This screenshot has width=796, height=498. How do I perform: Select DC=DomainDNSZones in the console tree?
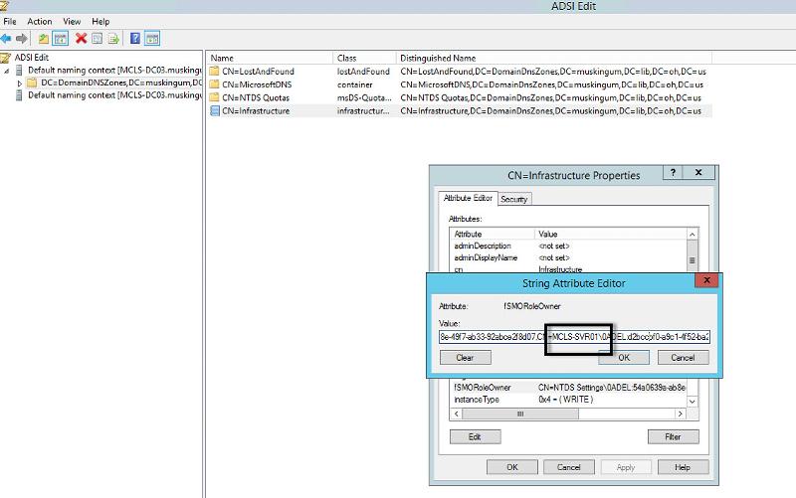point(120,83)
